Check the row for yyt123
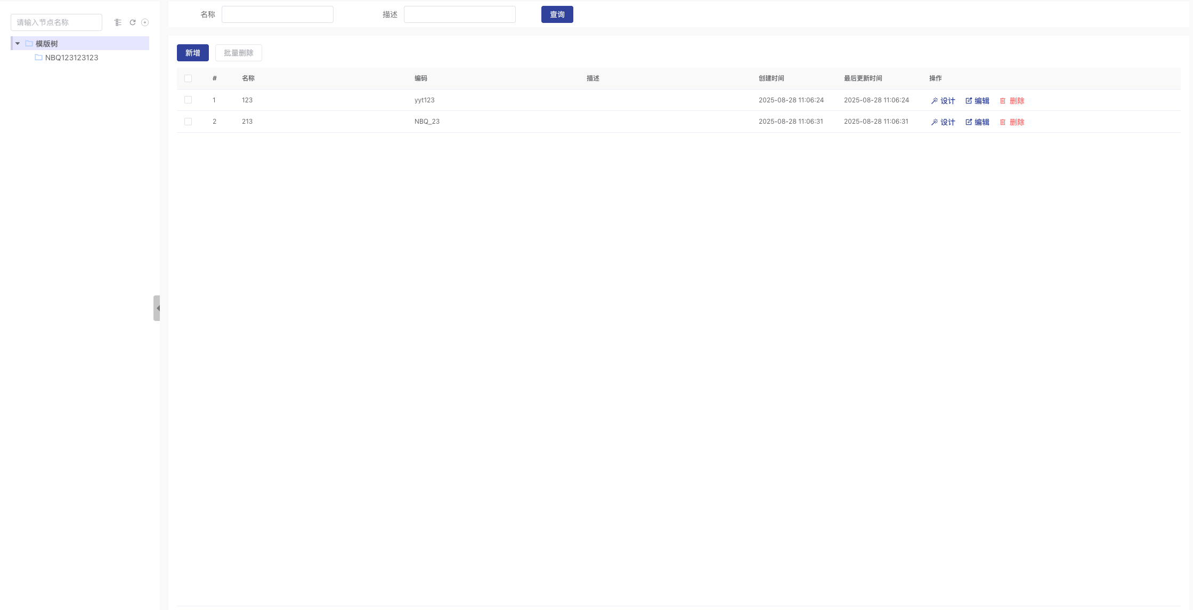 188,100
